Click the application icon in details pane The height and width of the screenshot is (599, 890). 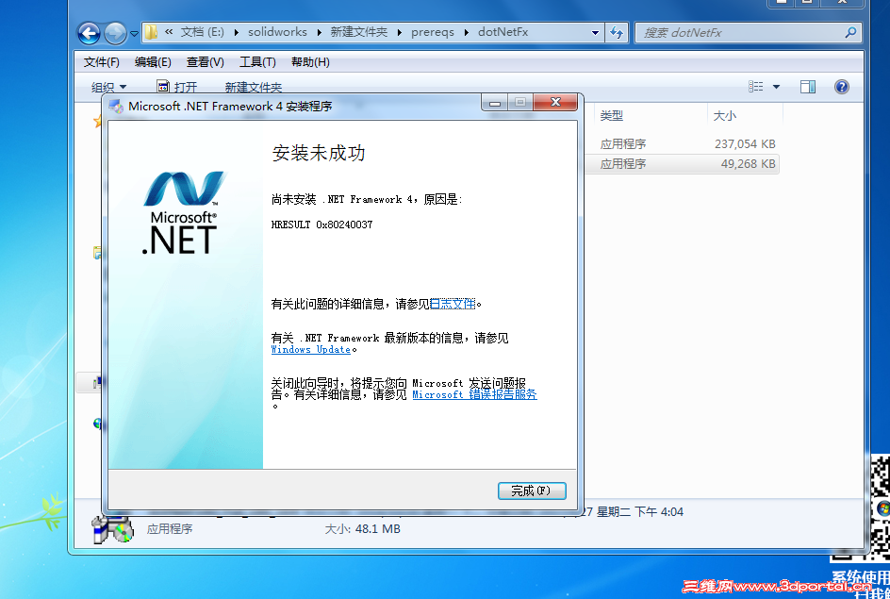pos(112,528)
